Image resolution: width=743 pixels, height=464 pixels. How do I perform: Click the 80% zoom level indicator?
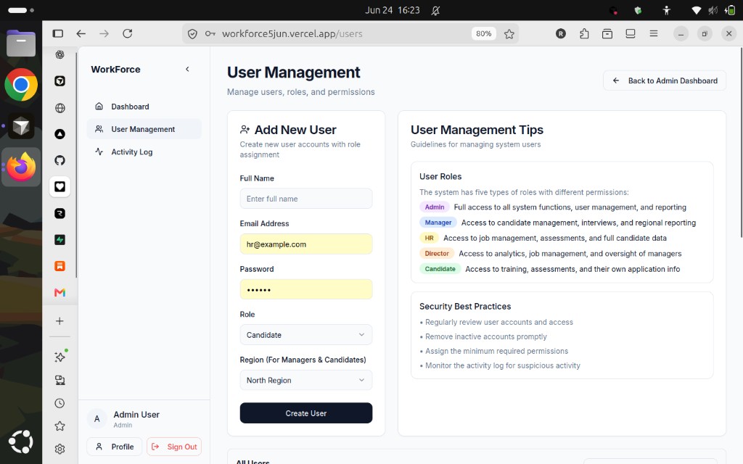[484, 33]
